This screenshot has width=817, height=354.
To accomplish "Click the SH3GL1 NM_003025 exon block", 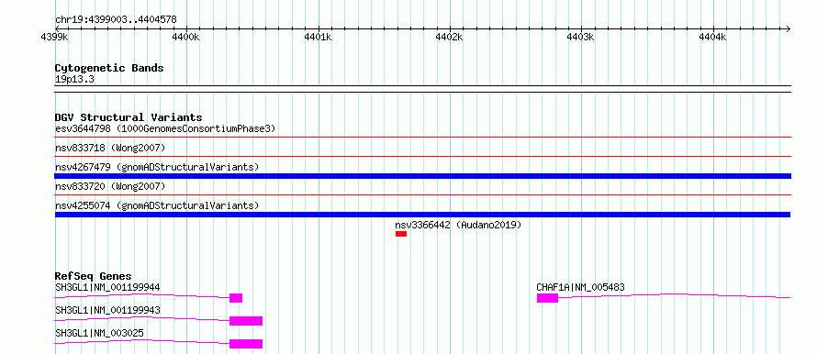I will pos(246,344).
